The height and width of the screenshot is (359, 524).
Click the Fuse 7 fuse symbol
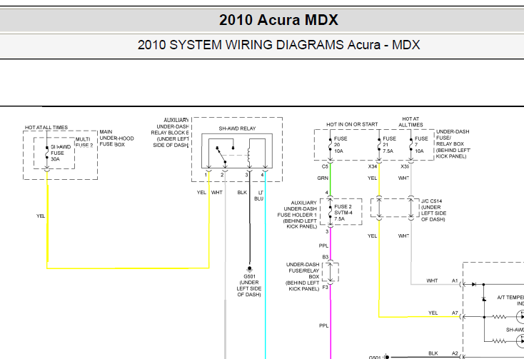click(411, 145)
